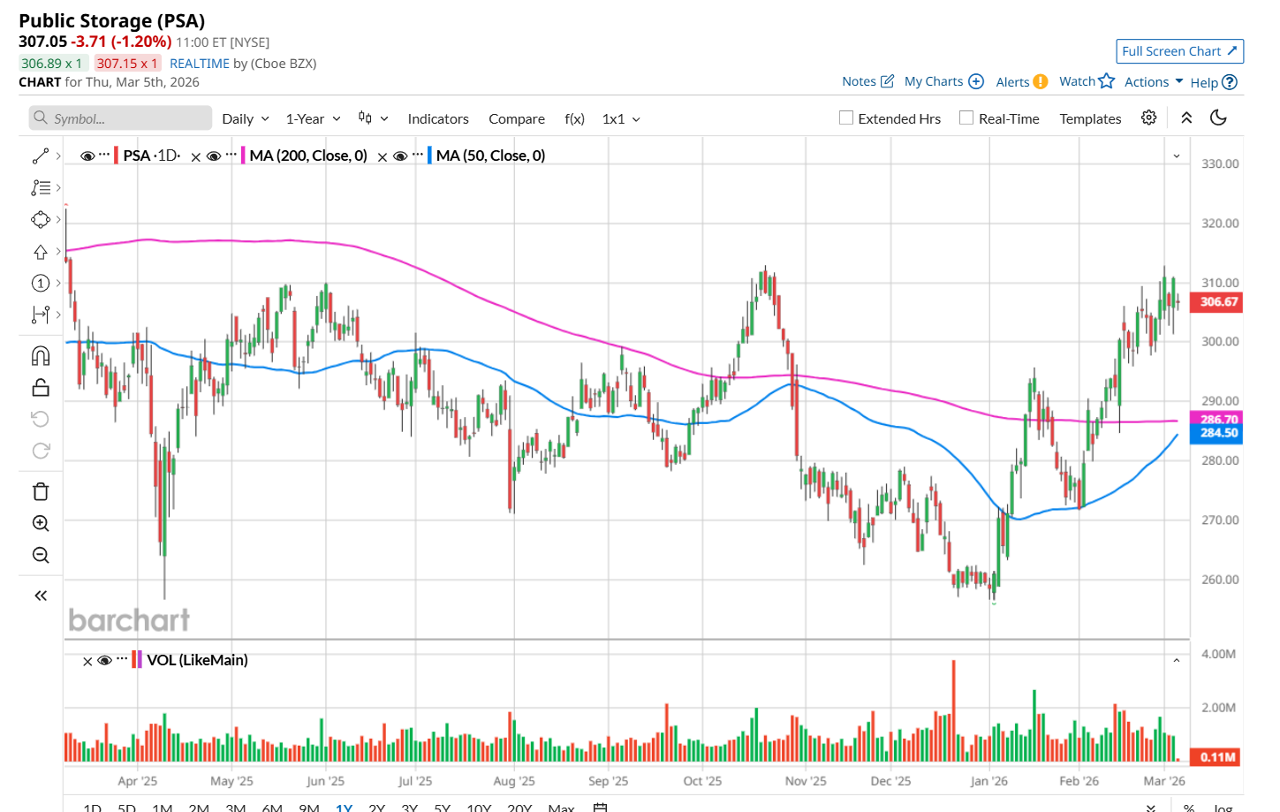
Task: Open the Help link
Action: (1214, 82)
